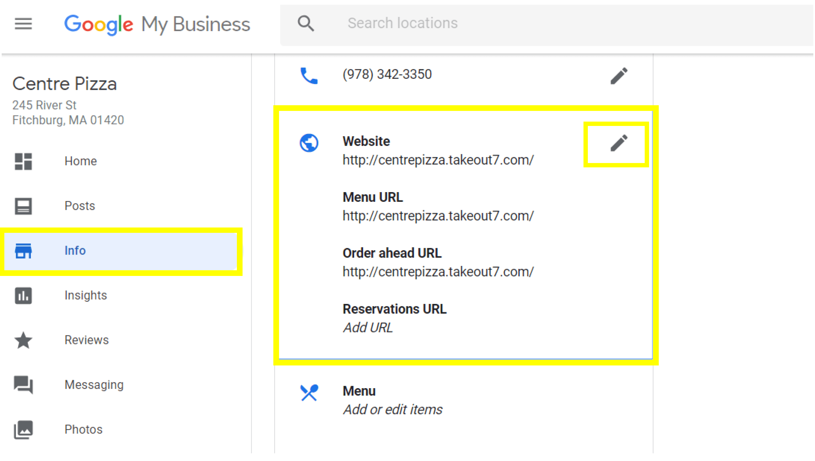815x461 pixels.
Task: Click the address 245 River St
Action: pyautogui.click(x=44, y=105)
